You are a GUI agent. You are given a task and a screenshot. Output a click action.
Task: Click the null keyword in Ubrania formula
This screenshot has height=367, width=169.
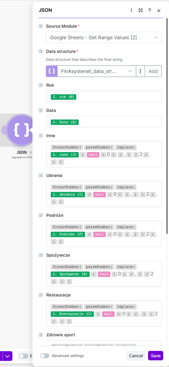tap(100, 194)
